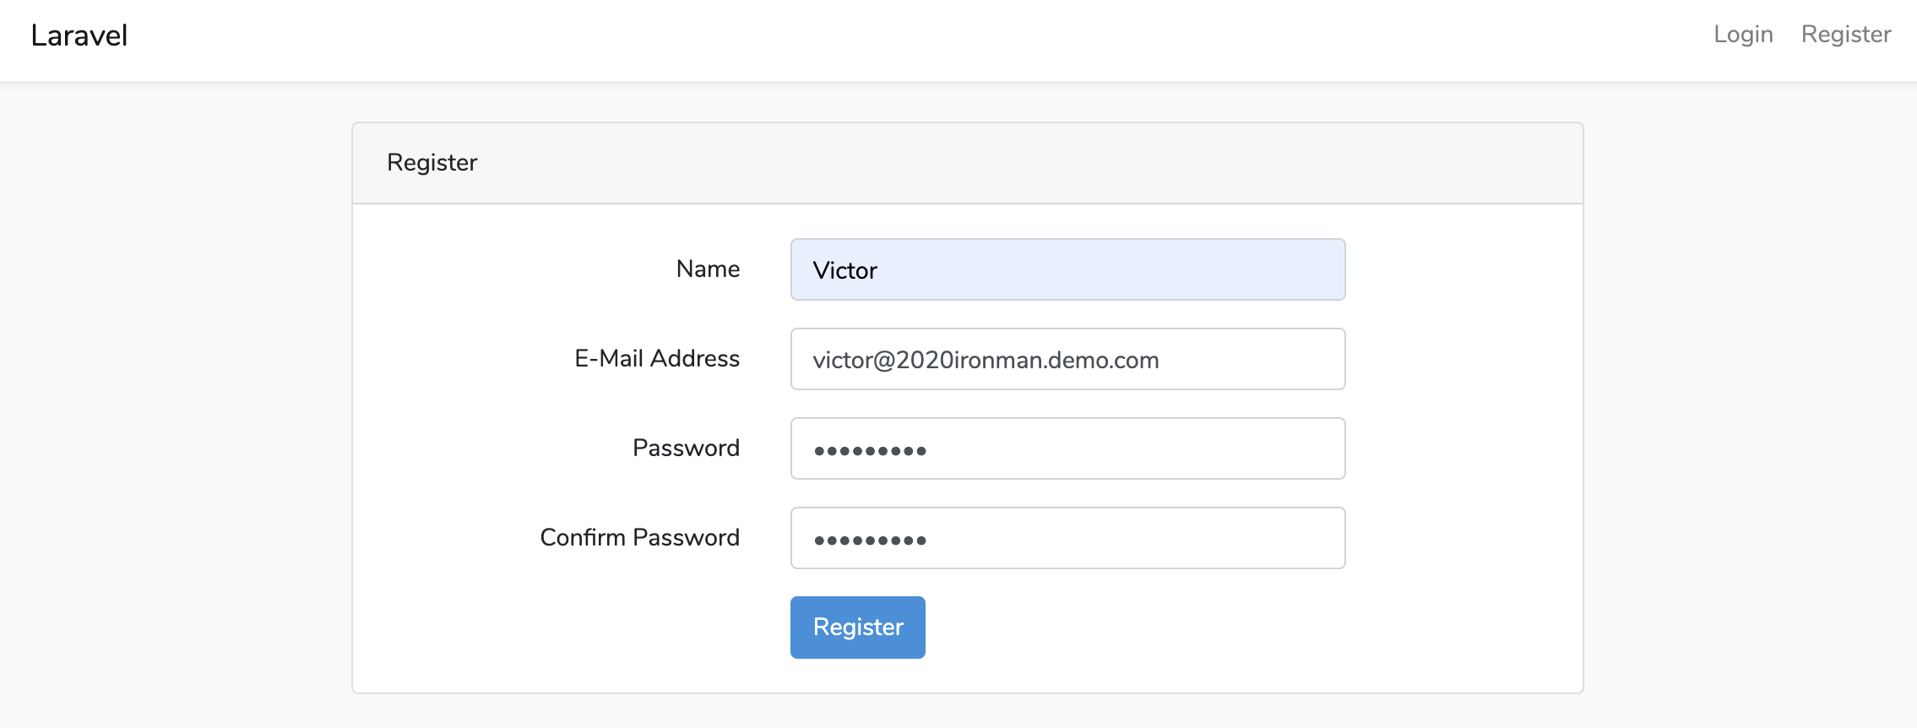Click the Register card header text

click(432, 162)
